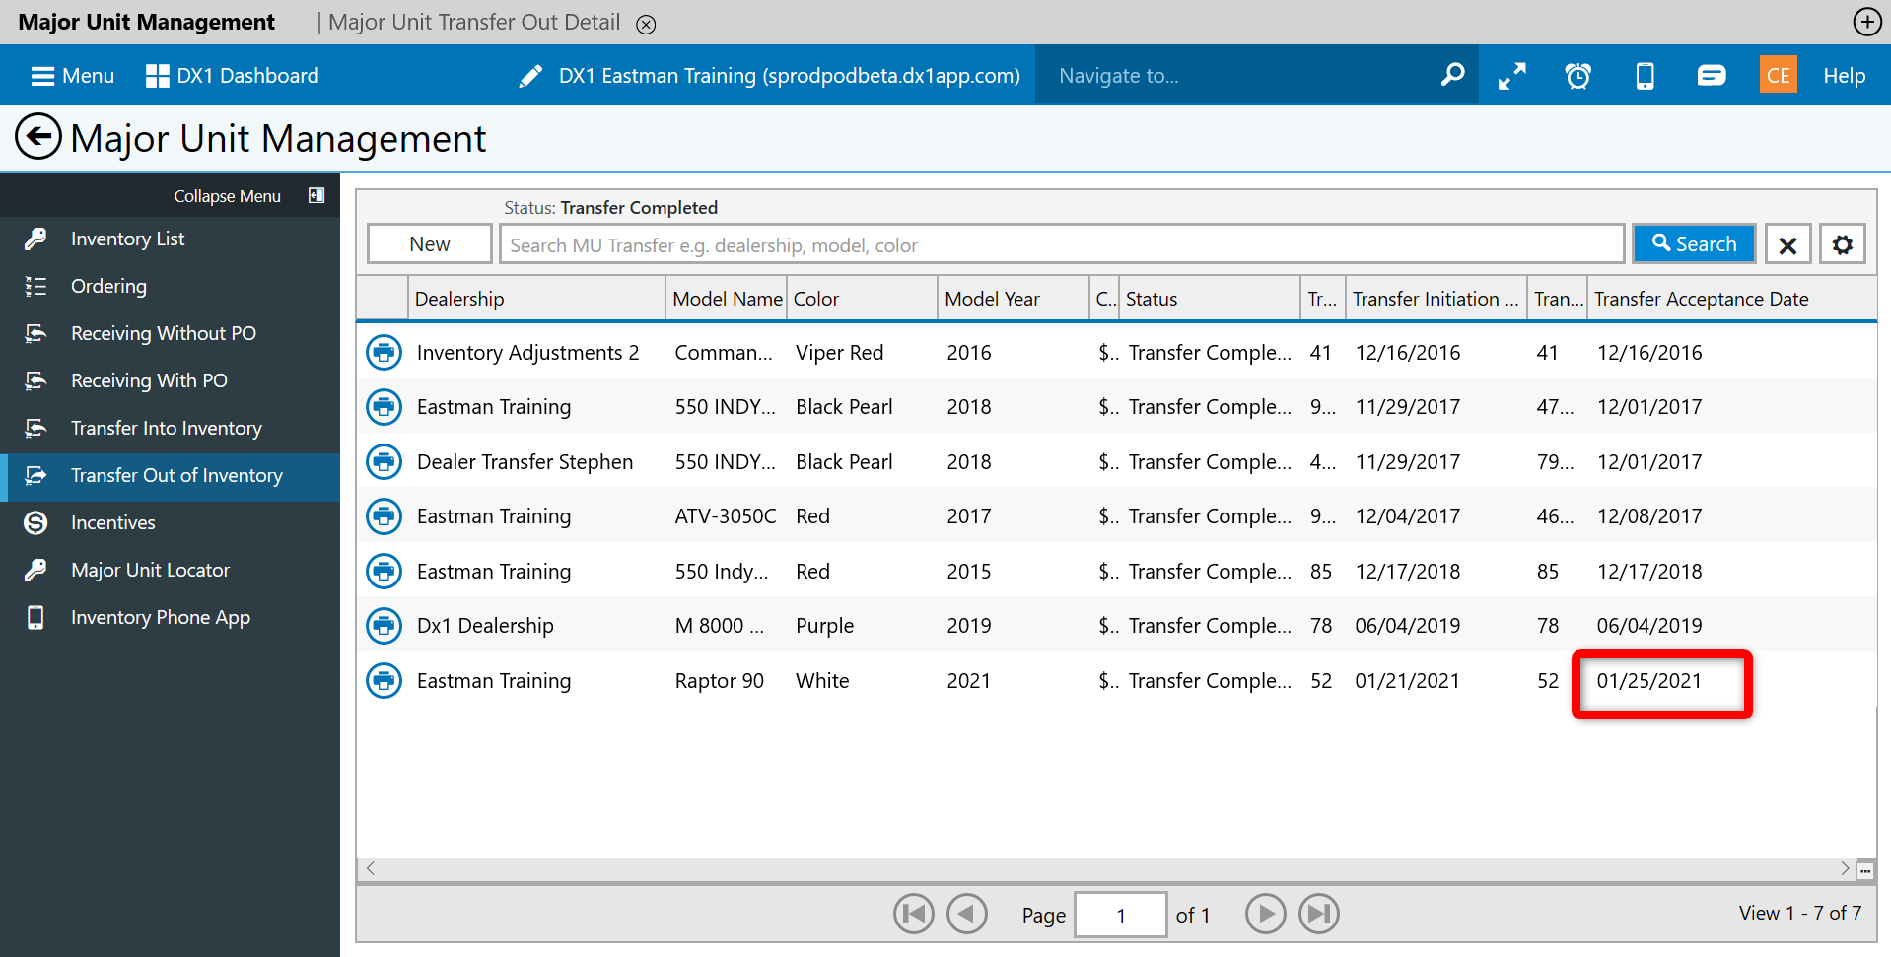
Task: Switch to Major Unit Transfer Out Detail tab
Action: [474, 22]
